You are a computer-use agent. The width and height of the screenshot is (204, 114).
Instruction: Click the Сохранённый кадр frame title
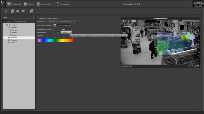[160, 18]
